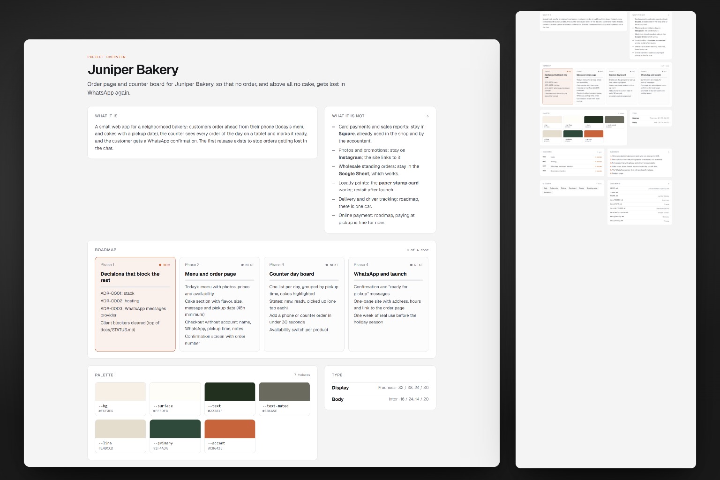Image resolution: width=720 pixels, height=480 pixels.
Task: Click the NEXT status badge on Phase 2
Action: click(x=247, y=265)
